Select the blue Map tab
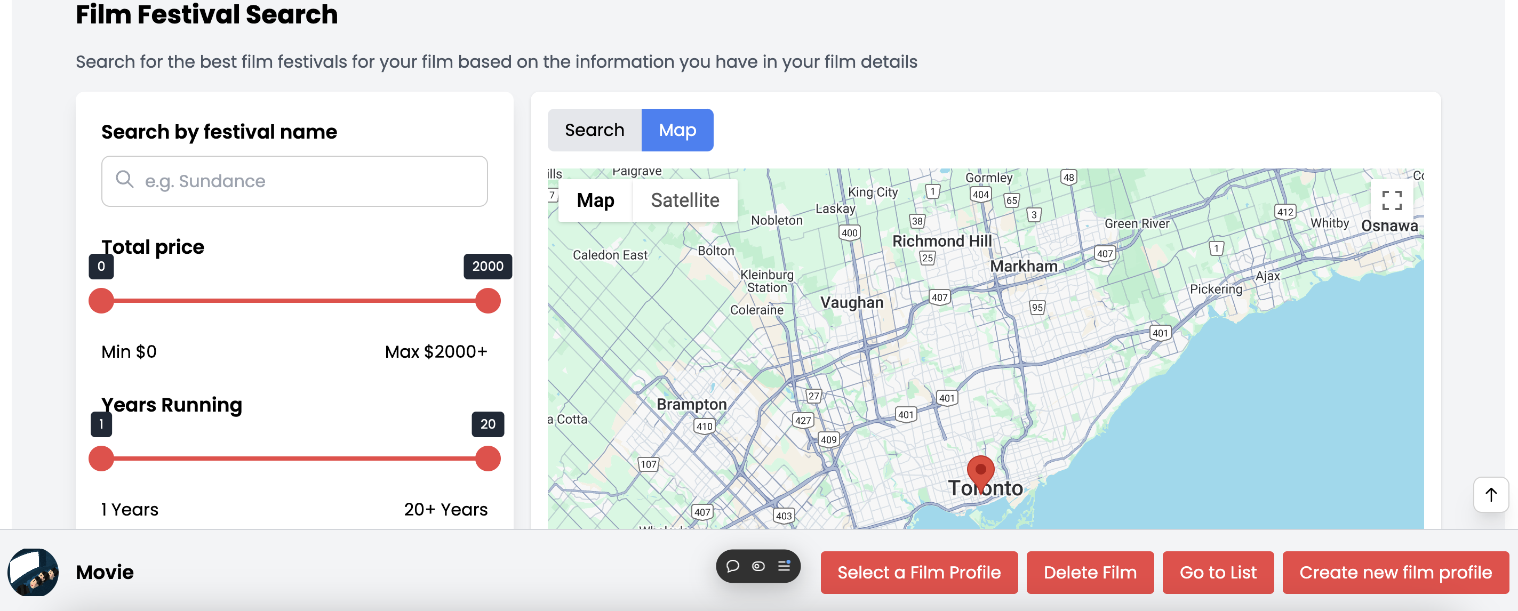The width and height of the screenshot is (1518, 611). (x=677, y=130)
